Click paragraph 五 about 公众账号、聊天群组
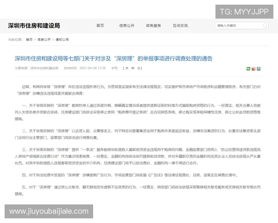The height and width of the screenshot is (223, 278). (138, 190)
